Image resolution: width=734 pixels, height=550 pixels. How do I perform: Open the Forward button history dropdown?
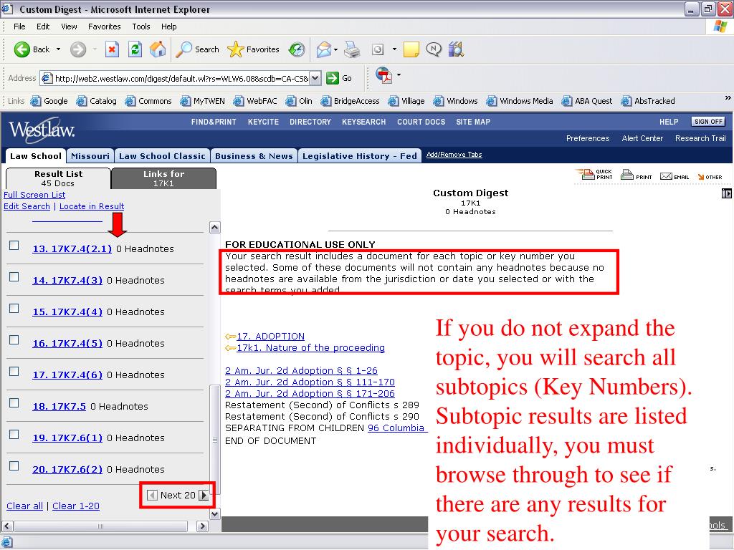[x=95, y=49]
